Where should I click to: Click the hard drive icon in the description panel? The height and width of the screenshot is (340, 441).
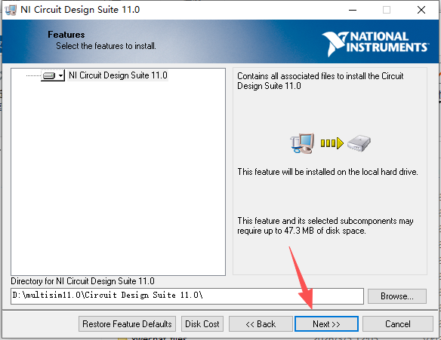[359, 143]
